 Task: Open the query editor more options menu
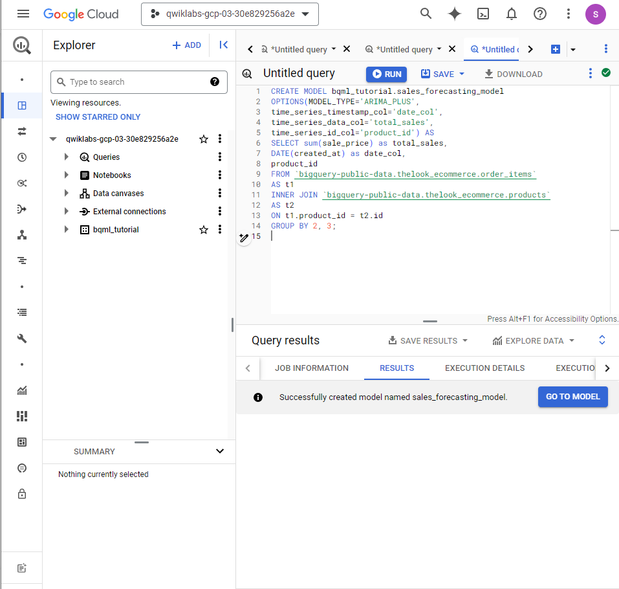[x=590, y=73]
